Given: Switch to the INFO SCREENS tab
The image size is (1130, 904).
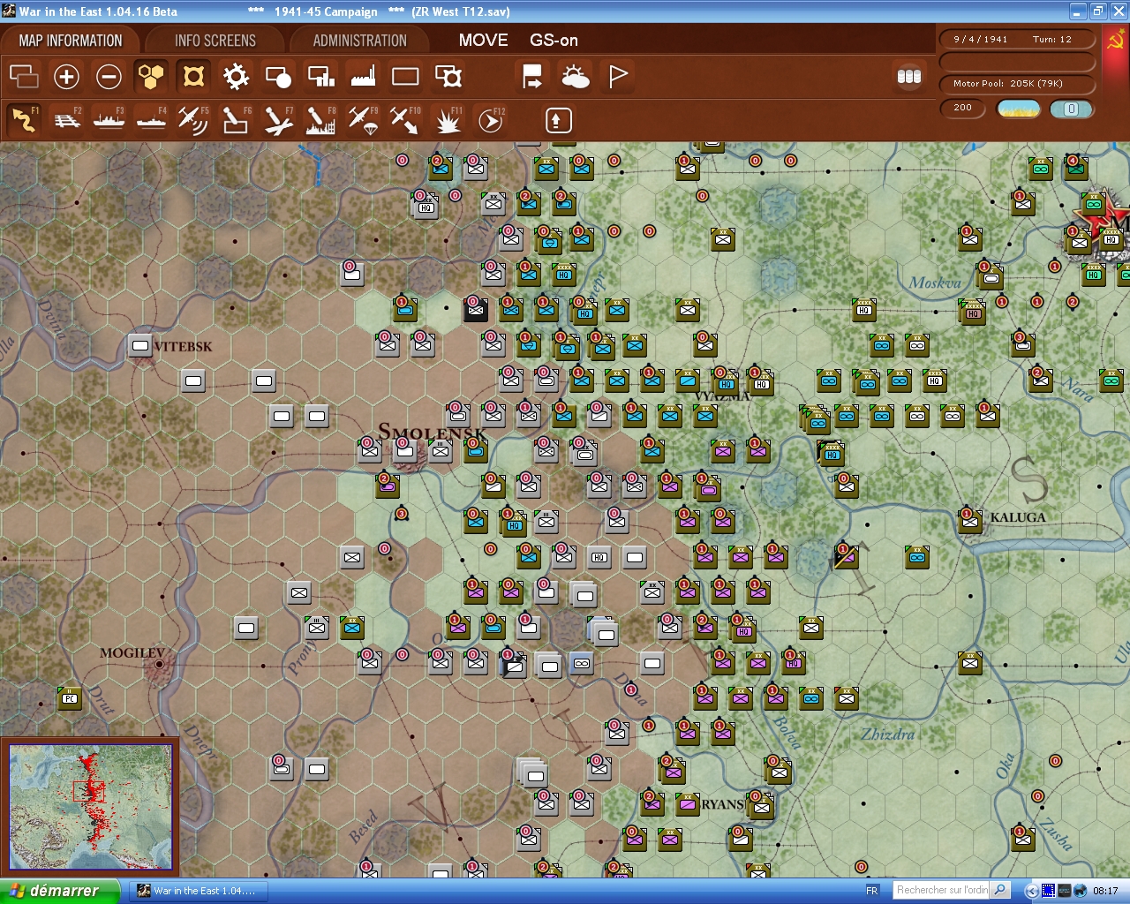Looking at the screenshot, I should coord(215,41).
